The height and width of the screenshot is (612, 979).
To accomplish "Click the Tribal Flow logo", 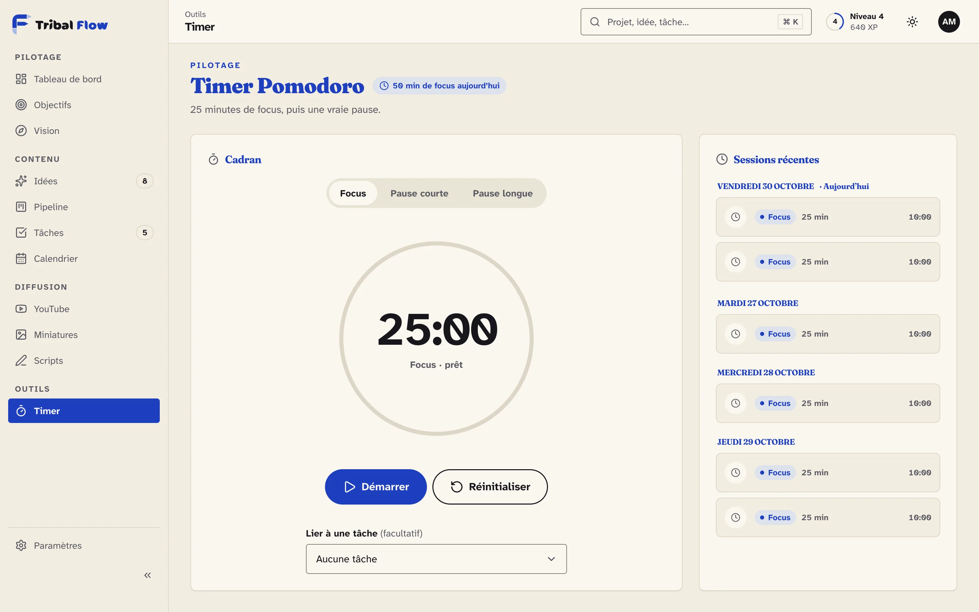I will [60, 24].
